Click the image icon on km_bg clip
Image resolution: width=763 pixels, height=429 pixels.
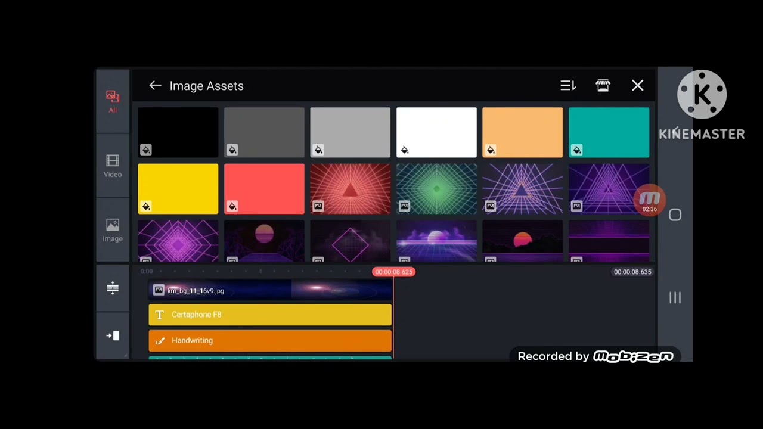[x=159, y=290]
